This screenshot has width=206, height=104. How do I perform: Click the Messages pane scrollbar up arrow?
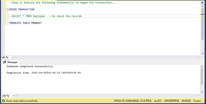pos(202,66)
